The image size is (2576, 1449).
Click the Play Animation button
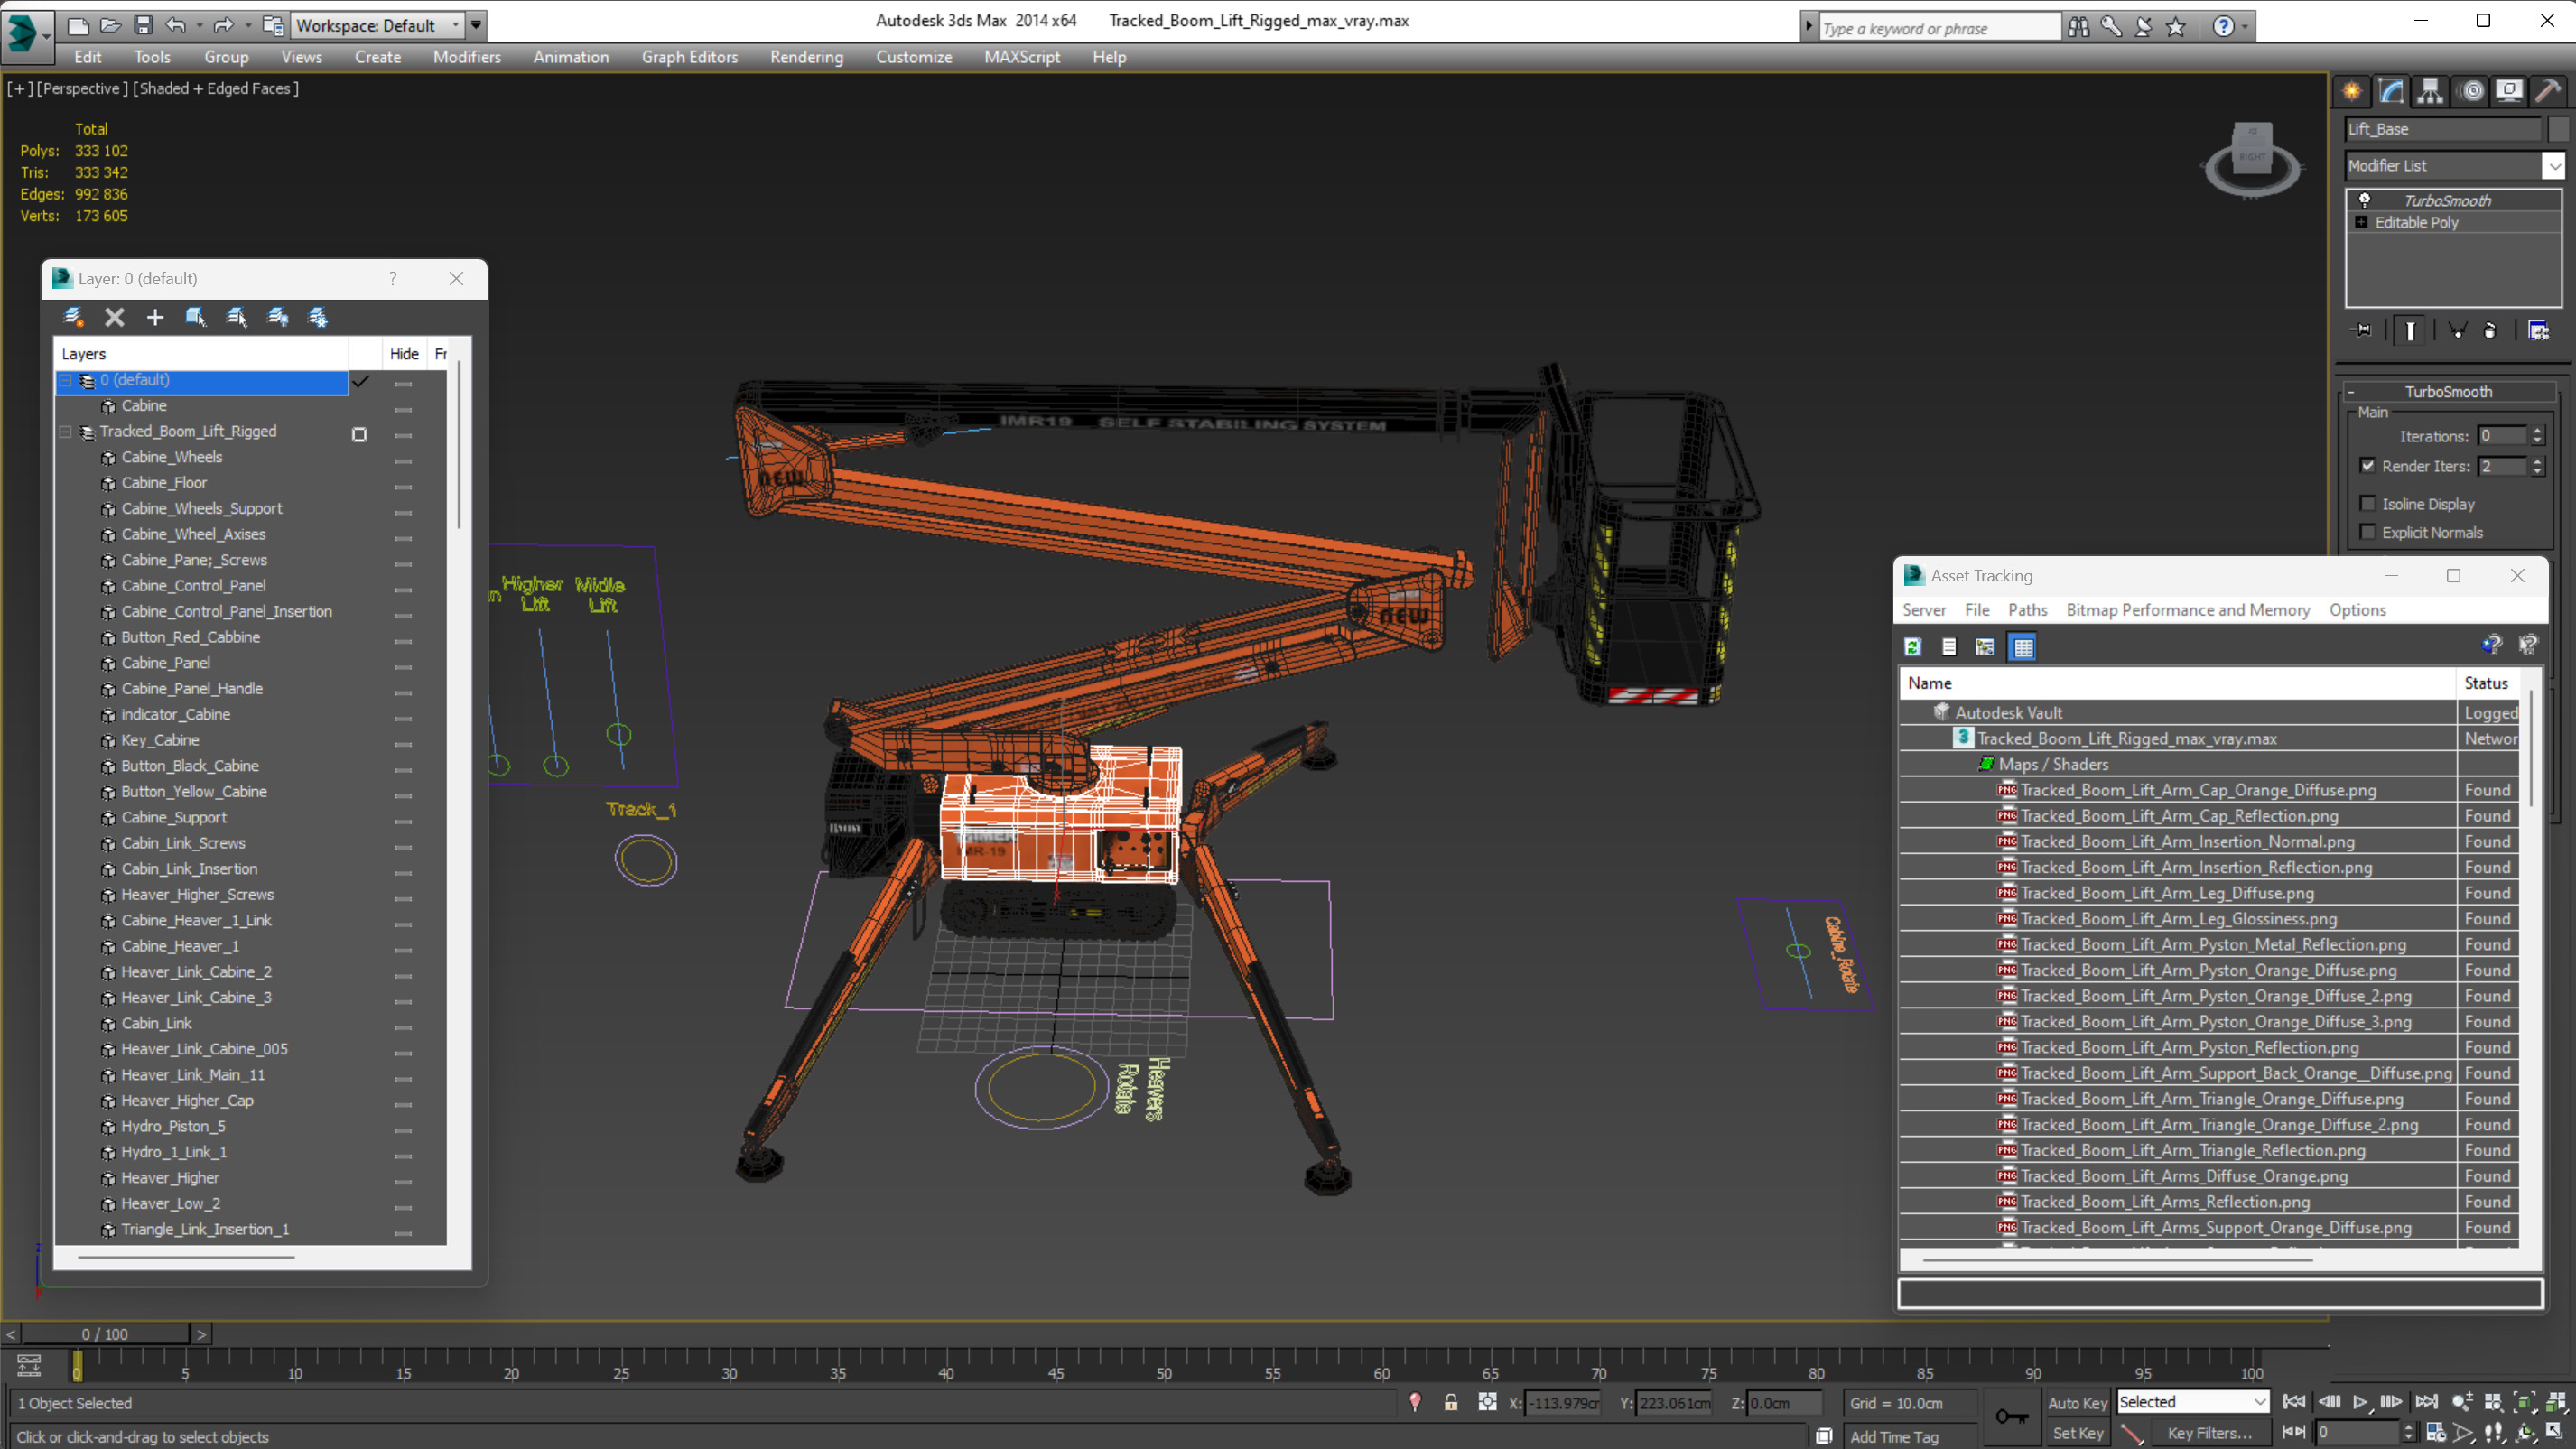coord(2360,1402)
